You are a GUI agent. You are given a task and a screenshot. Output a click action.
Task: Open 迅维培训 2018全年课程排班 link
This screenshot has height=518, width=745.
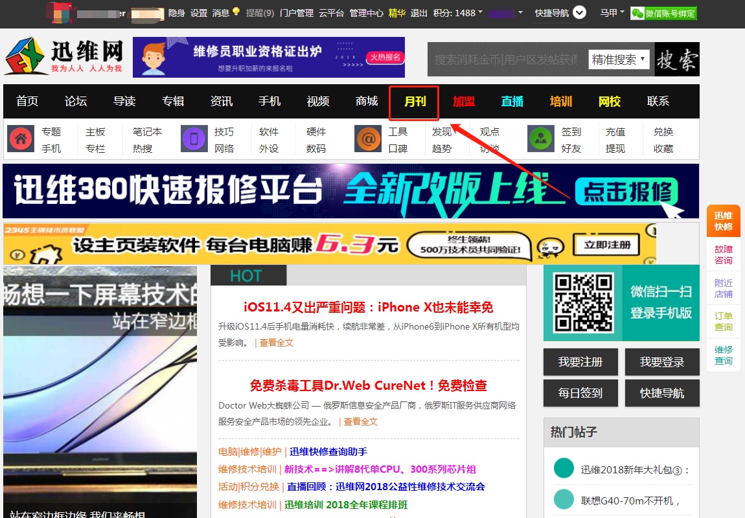pyautogui.click(x=347, y=504)
